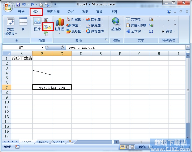This screenshot has width=192, height=152.
Task: Switch to the 数据 ribbon tab
Action: [85, 12]
